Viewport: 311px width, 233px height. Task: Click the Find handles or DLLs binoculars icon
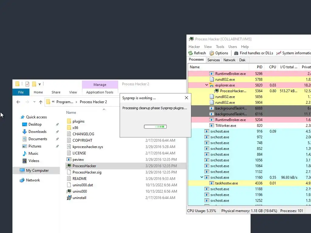coord(236,53)
